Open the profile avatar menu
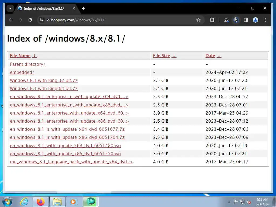 pyautogui.click(x=256, y=20)
